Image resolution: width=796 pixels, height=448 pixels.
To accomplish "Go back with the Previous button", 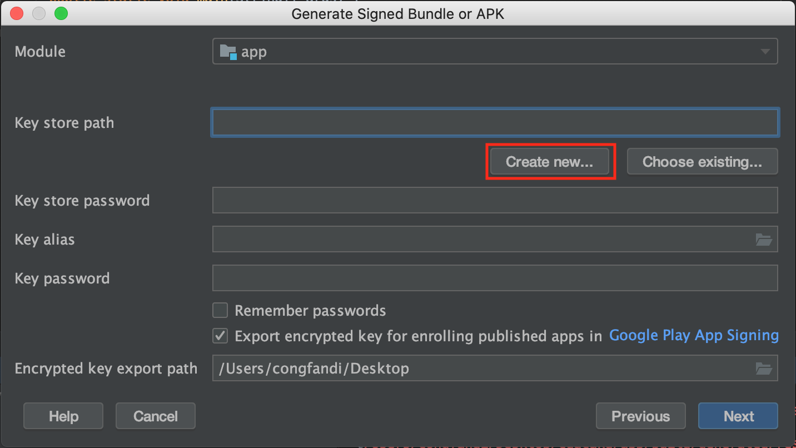I will click(640, 416).
